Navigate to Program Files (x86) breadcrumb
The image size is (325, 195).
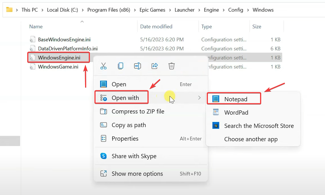coord(109,10)
